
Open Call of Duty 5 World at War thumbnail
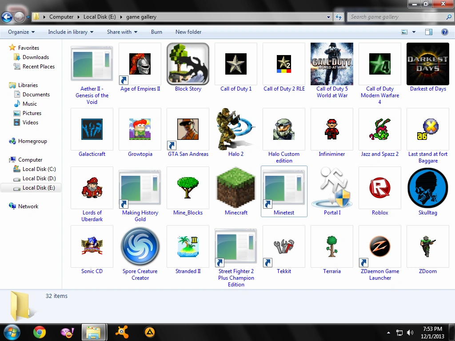tap(332, 64)
